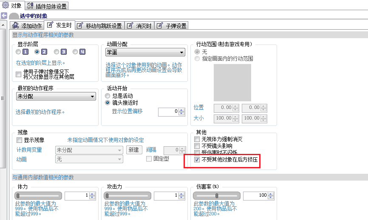Image resolution: width=368 pixels, height=220 pixels.
Task: Click pencil icon on 子弹设置 tab
Action: pyautogui.click(x=160, y=25)
